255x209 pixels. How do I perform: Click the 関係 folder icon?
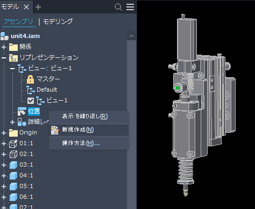coord(13,47)
